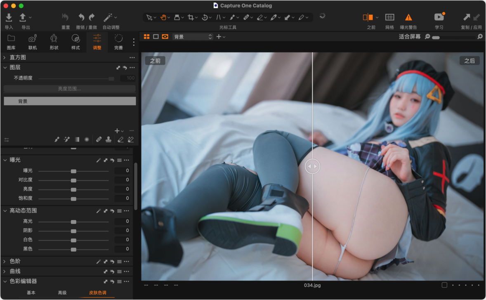Click the zoom-in magnifier beside zoom slider
The width and height of the screenshot is (486, 300).
480,37
